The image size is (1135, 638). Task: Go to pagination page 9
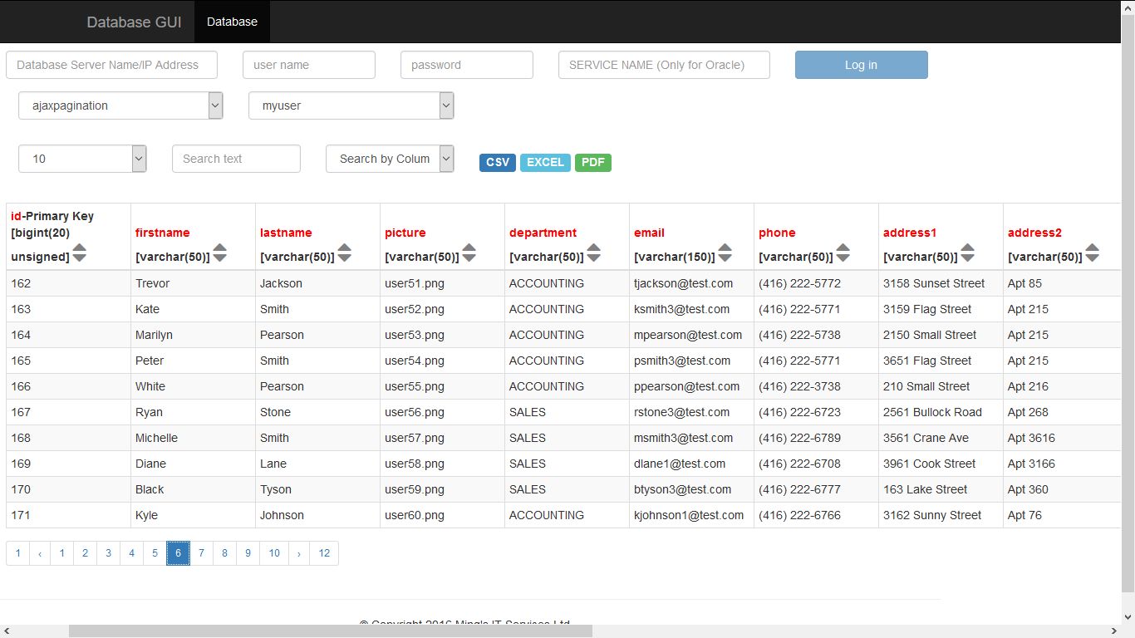coord(248,553)
